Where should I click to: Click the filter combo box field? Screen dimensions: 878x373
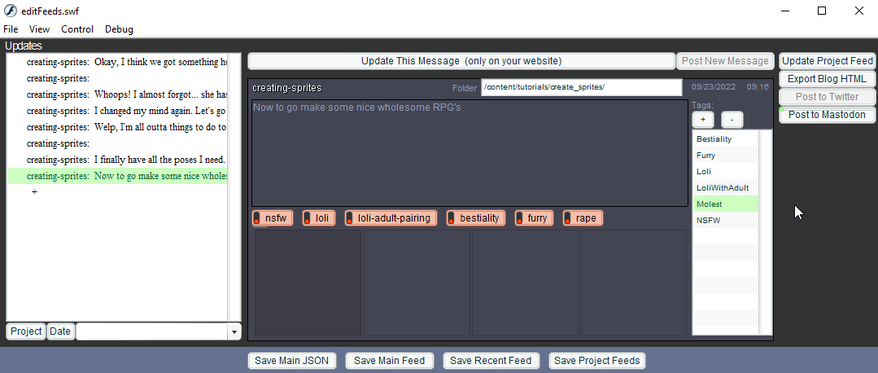[x=151, y=331]
